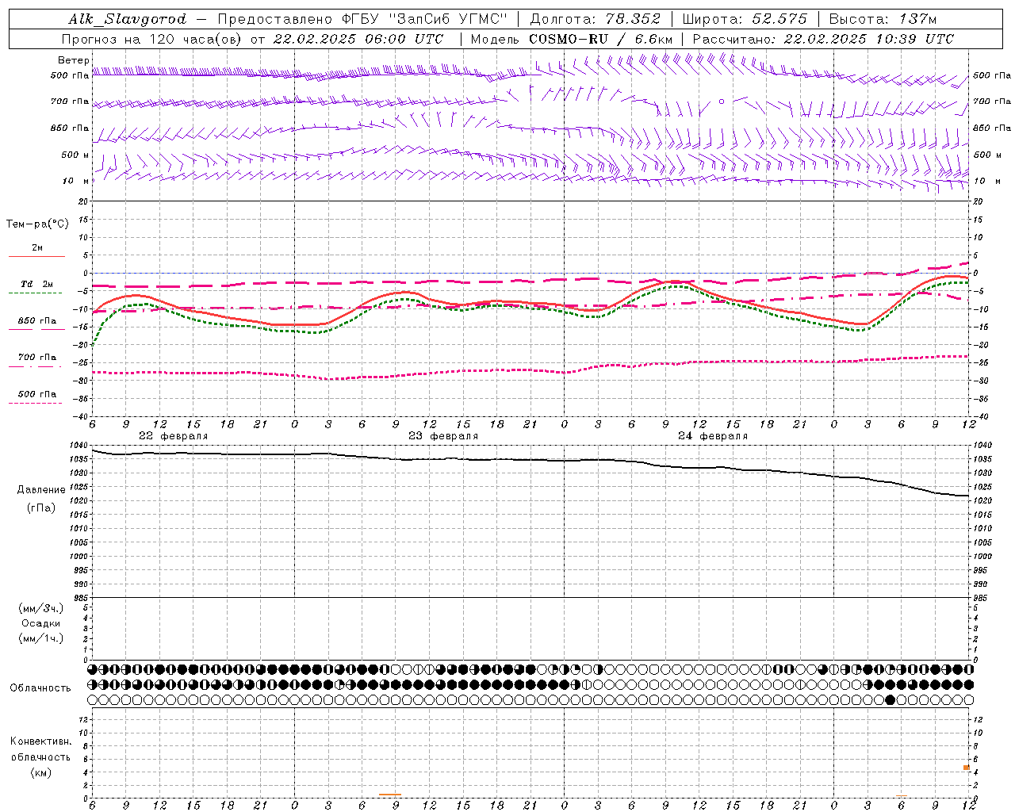This screenshot has width=1015, height=812.
Task: Click the Td 2м dew point legend entry
Action: (x=36, y=284)
